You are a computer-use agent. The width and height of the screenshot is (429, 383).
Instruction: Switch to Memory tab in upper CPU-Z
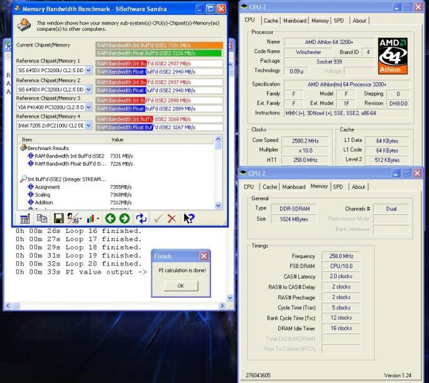(320, 21)
